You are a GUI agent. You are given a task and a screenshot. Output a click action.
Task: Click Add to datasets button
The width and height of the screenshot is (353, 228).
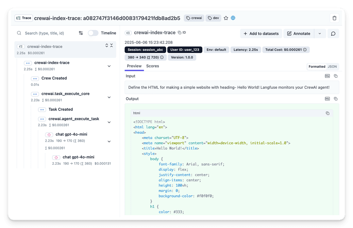point(261,34)
